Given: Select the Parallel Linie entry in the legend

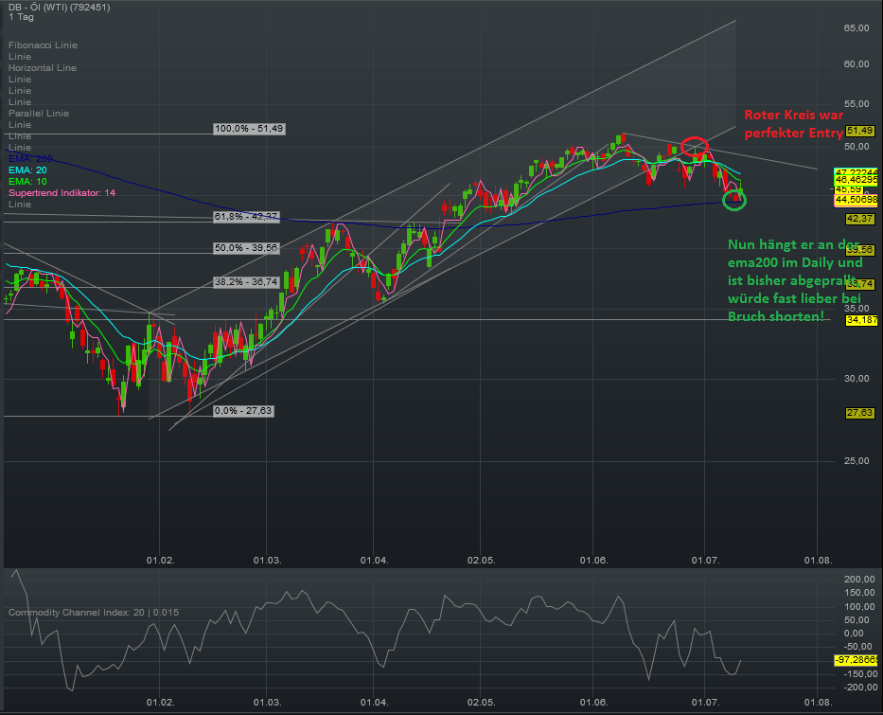Looking at the screenshot, I should pyautogui.click(x=38, y=113).
